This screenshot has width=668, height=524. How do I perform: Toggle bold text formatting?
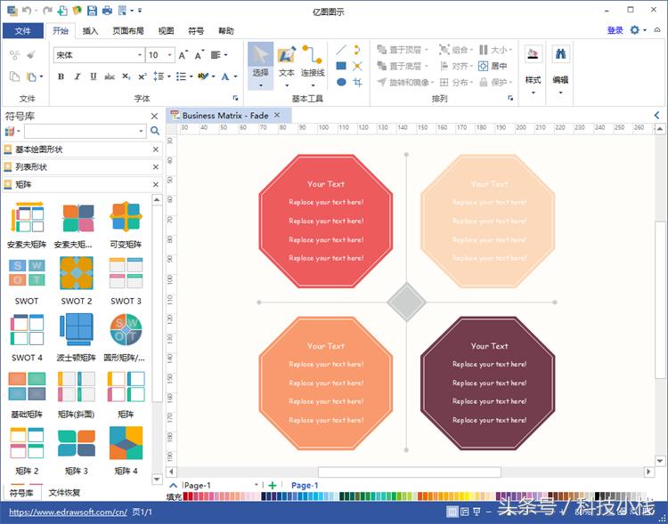61,77
